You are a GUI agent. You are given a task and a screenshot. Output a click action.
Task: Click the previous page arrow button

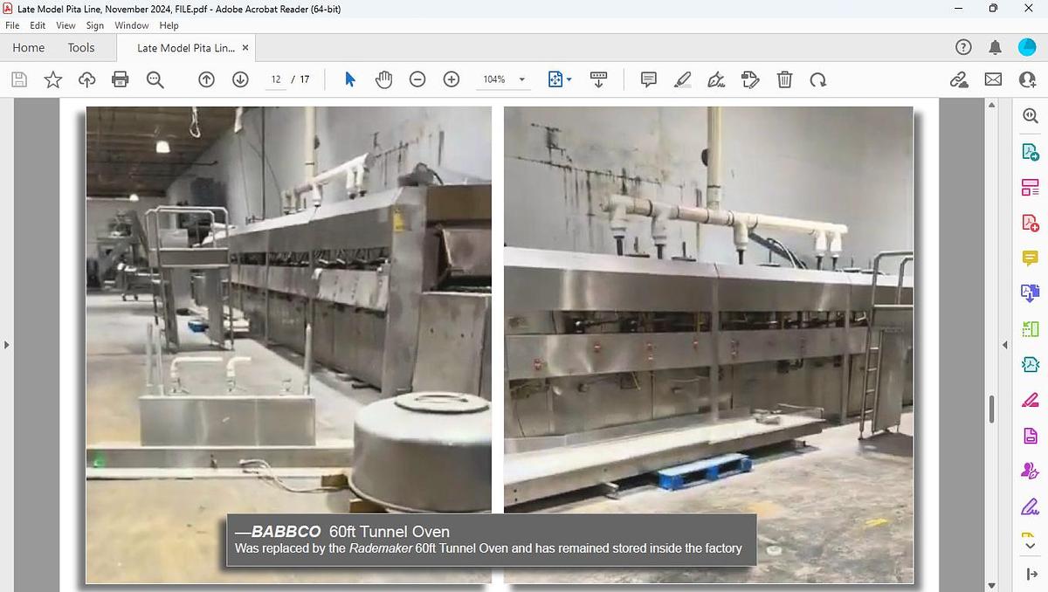pyautogui.click(x=206, y=79)
